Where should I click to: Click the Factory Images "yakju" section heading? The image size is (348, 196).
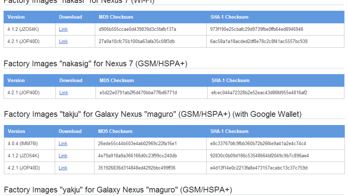[118, 190]
